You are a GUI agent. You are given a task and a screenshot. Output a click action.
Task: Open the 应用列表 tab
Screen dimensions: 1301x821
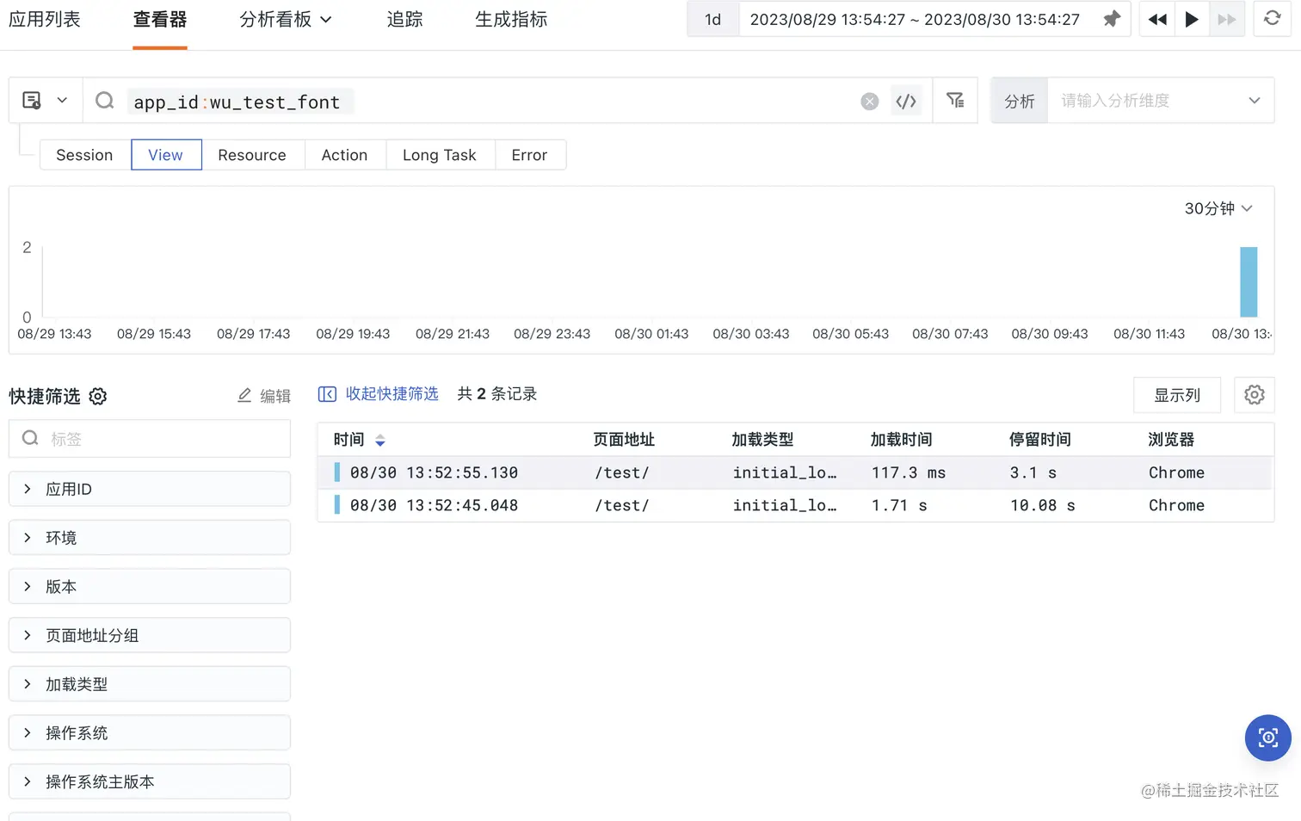point(45,19)
